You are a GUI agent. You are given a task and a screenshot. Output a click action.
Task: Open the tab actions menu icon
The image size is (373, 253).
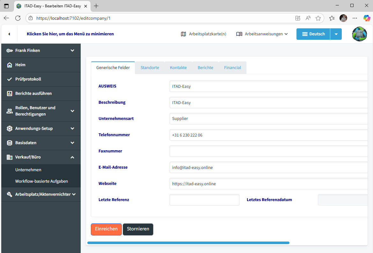[6, 6]
